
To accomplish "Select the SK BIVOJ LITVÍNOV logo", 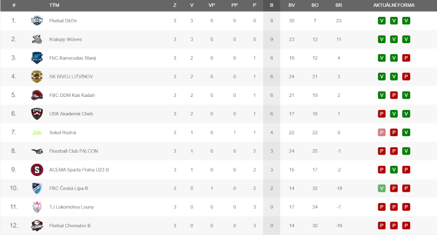I will (37, 77).
